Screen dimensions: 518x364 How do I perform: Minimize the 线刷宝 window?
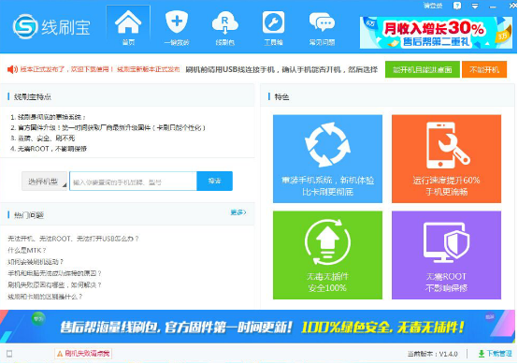click(493, 7)
